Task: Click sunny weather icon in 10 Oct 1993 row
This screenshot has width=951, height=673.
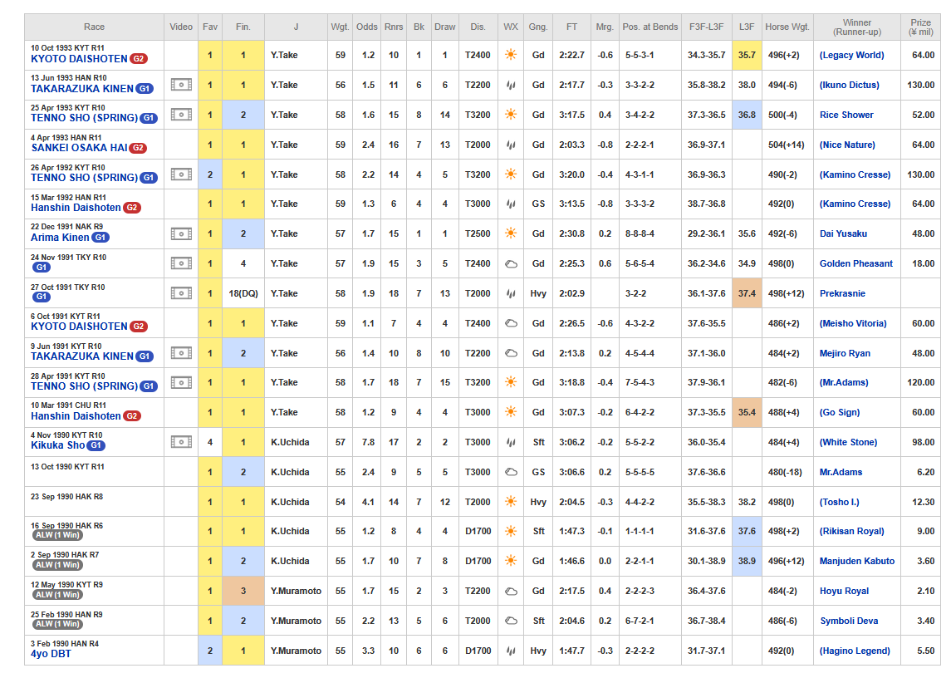Action: point(511,55)
